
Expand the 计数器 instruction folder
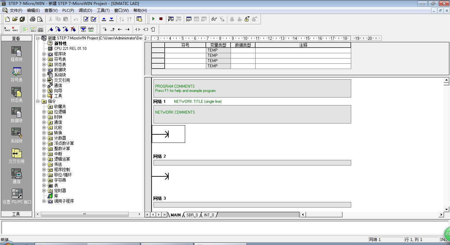[44, 138]
